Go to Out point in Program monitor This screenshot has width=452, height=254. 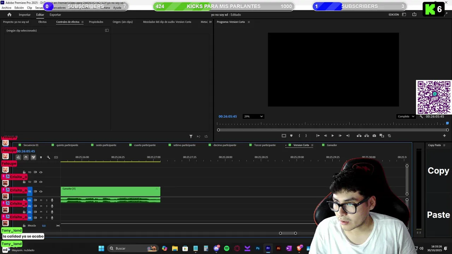pyautogui.click(x=348, y=135)
